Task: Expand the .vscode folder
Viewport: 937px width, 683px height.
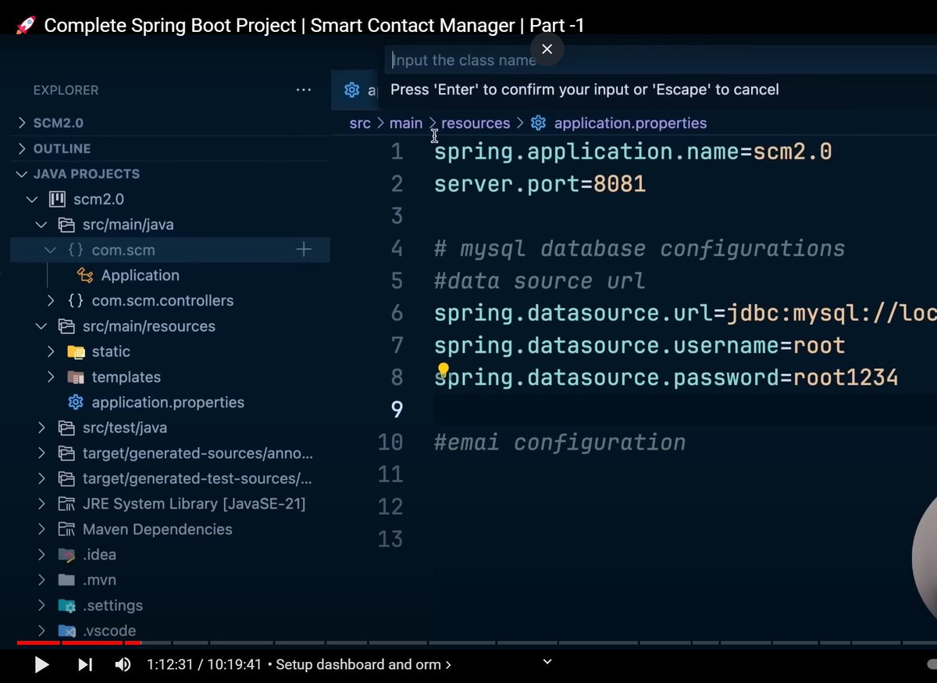Action: [41, 631]
